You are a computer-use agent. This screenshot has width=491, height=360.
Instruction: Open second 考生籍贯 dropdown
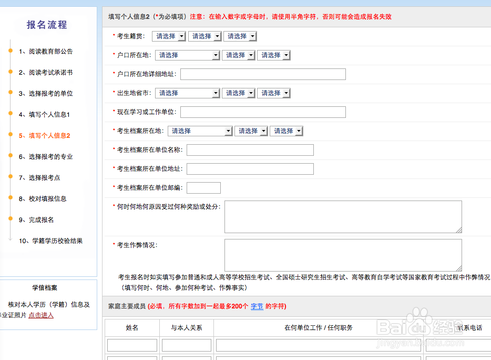(205, 36)
